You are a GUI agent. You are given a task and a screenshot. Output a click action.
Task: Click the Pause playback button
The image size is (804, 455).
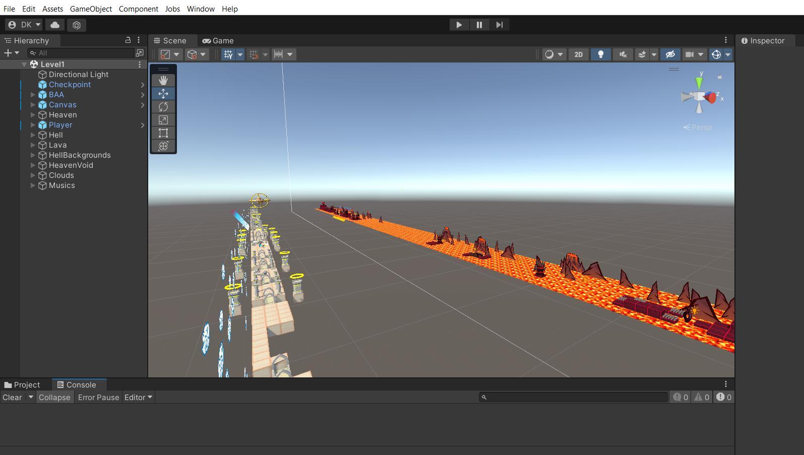(479, 25)
